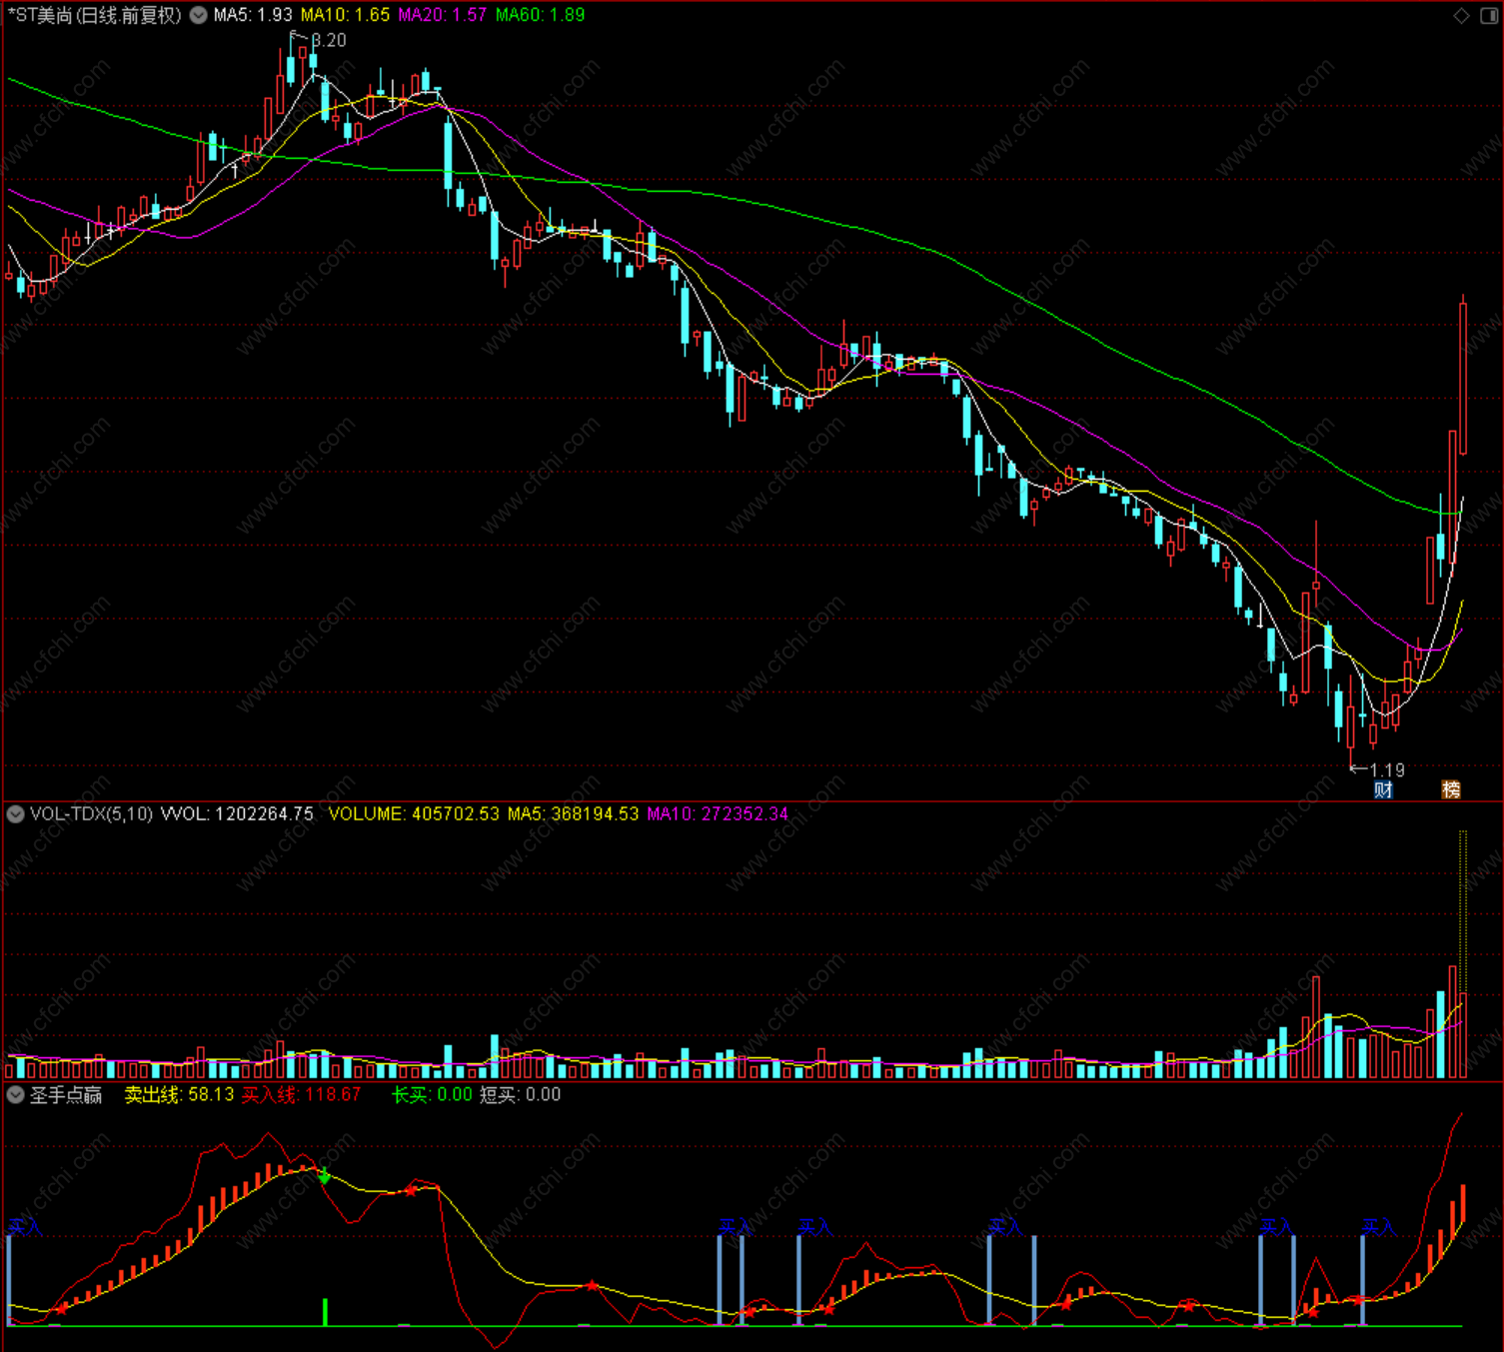Image resolution: width=1504 pixels, height=1352 pixels.
Task: Select the 长买: 0.00 label
Action: 432,1095
